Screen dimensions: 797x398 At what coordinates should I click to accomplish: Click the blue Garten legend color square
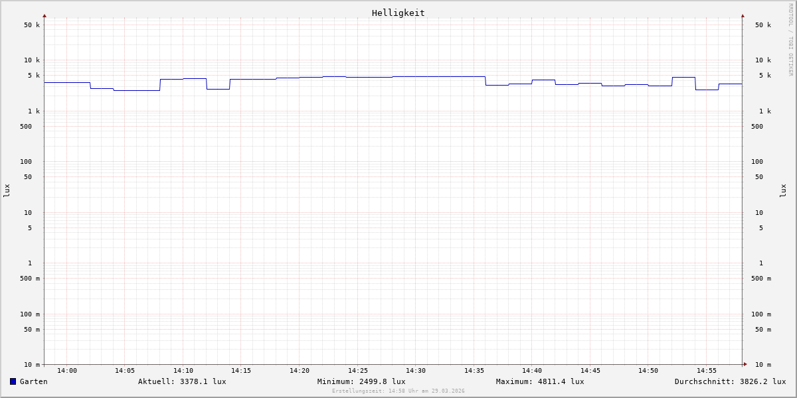(13, 381)
